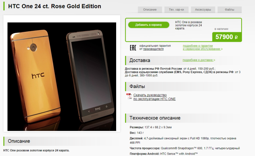The image size is (255, 156).
Task: Open the Описание tab
Action: (150, 10)
